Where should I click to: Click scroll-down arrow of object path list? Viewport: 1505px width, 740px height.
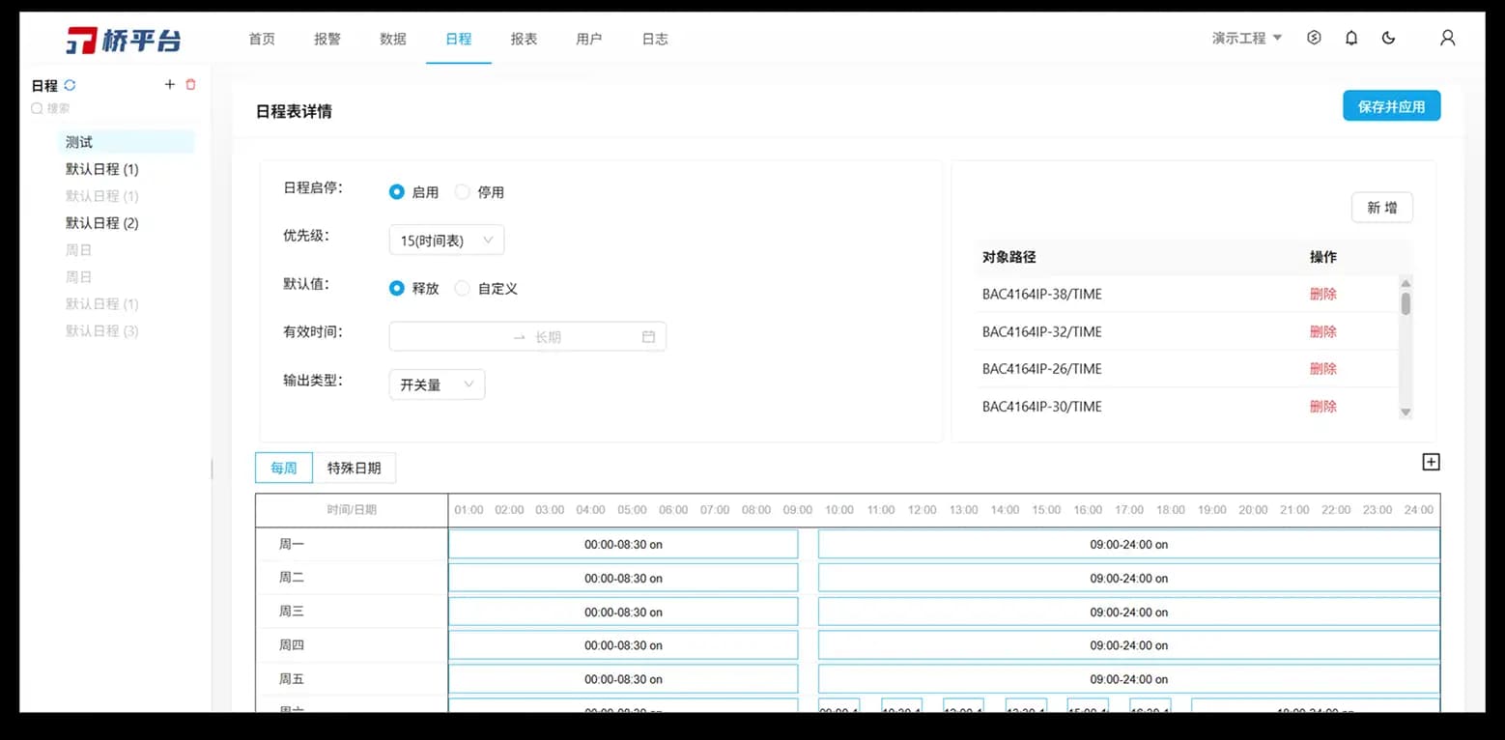(1406, 413)
